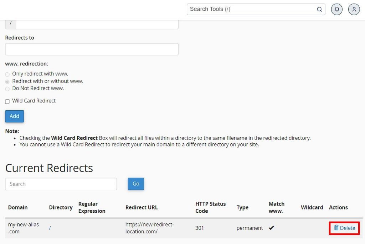Open the notifications bell icon
365x244 pixels.
pyautogui.click(x=336, y=9)
